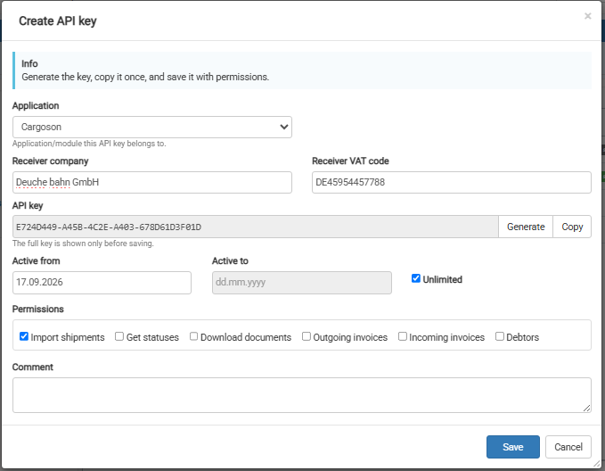Click inside the Comment text area
605x471 pixels.
(x=302, y=395)
